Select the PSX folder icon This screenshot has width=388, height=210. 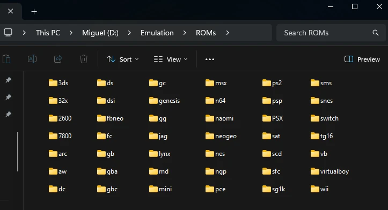click(267, 118)
